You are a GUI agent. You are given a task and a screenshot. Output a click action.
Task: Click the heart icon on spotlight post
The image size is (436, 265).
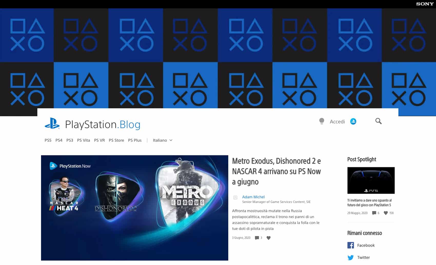coord(385,213)
